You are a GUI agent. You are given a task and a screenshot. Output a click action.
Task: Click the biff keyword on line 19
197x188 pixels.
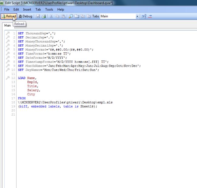coord(23,106)
